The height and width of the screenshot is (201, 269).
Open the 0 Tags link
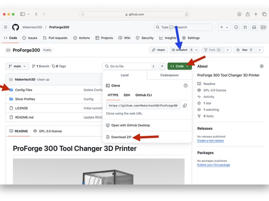click(x=59, y=66)
